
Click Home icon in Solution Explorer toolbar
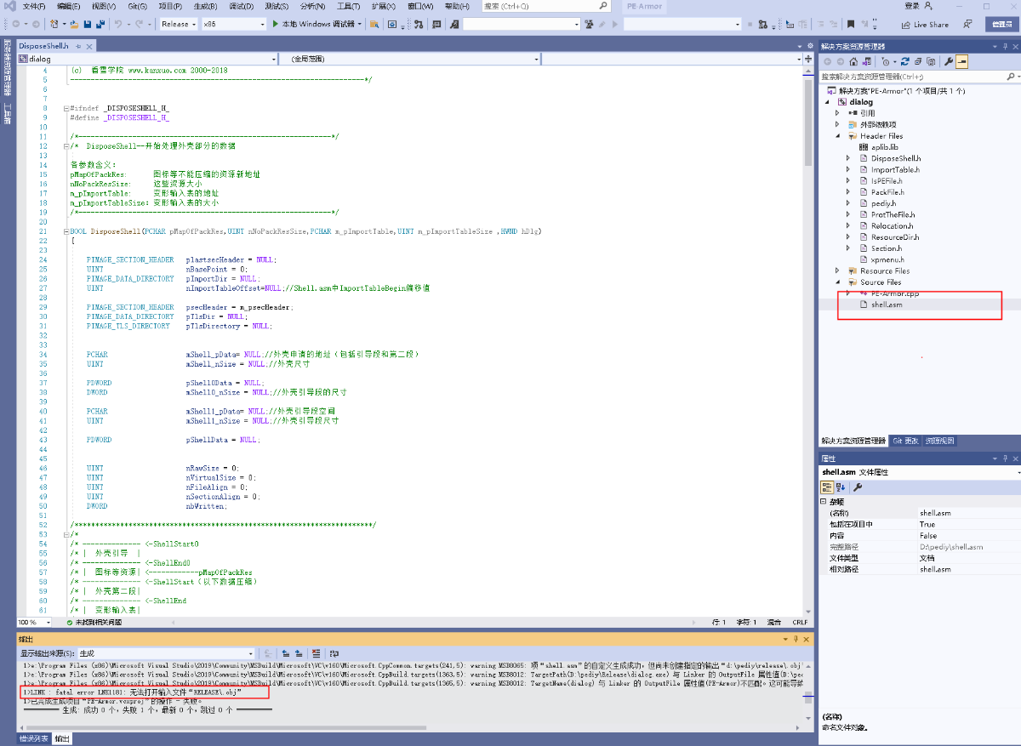(x=855, y=62)
